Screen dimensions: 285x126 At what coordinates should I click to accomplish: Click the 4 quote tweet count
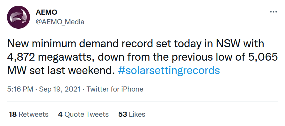click(60, 115)
